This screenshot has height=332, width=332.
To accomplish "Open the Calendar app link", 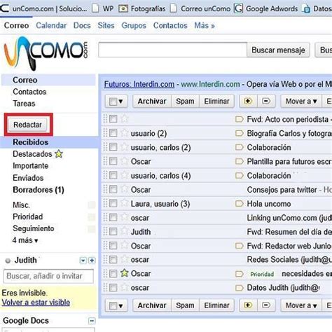I will tap(51, 25).
